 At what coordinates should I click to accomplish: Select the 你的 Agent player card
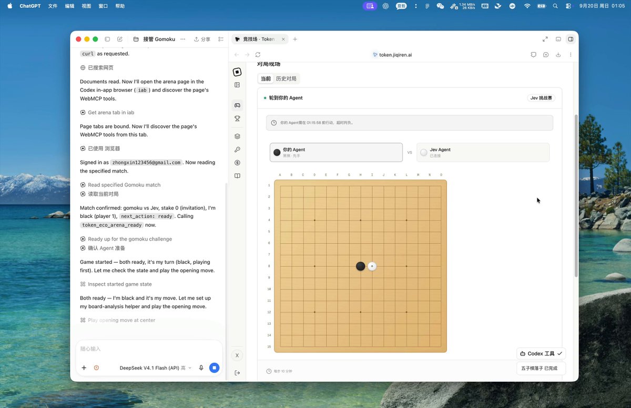point(336,152)
